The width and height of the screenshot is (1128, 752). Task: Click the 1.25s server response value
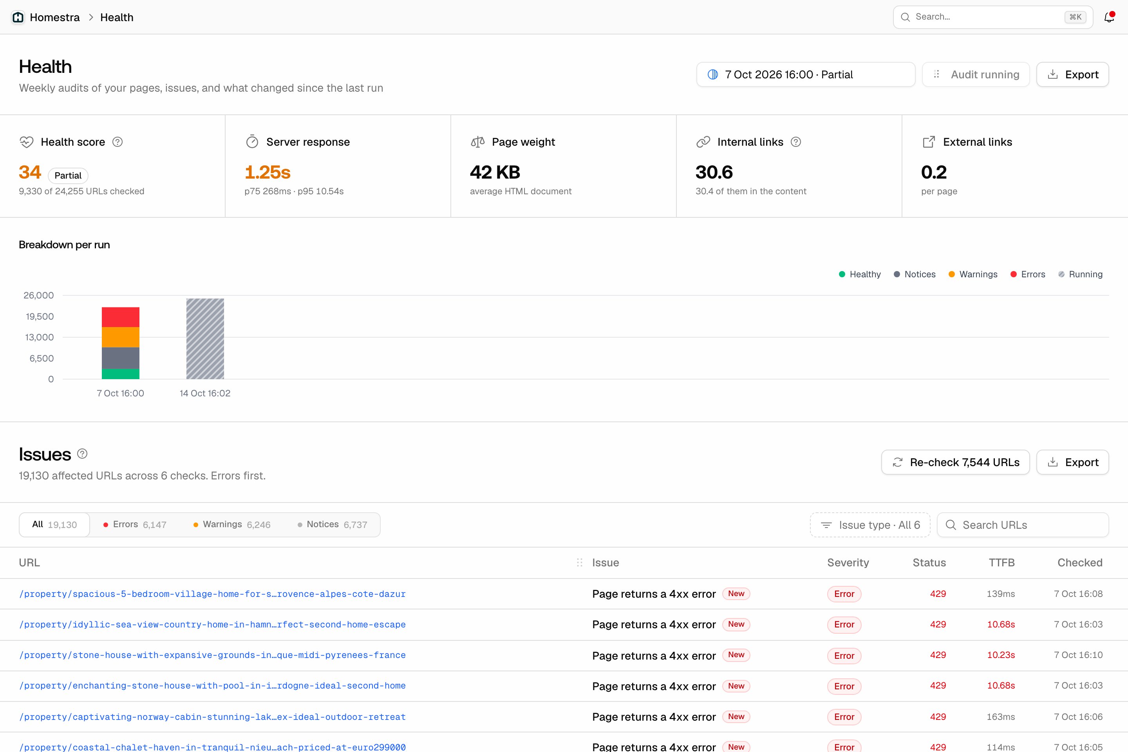coord(268,172)
